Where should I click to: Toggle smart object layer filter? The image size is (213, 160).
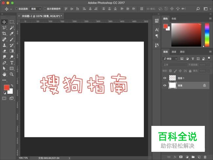pyautogui.click(x=203, y=59)
